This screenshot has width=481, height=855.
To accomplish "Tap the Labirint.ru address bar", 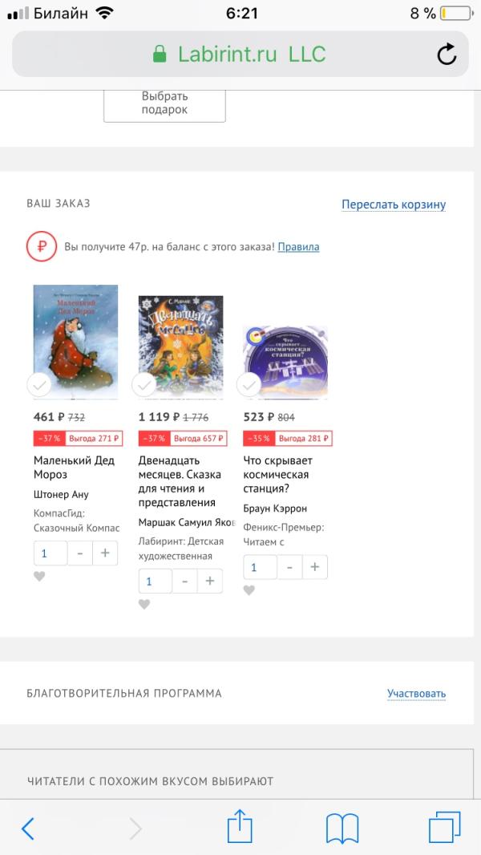I will click(240, 54).
